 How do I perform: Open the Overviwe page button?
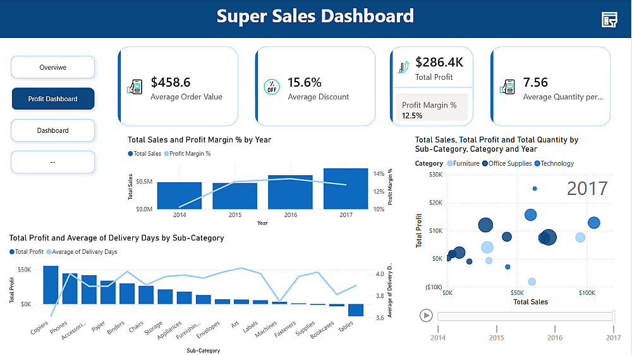point(53,67)
